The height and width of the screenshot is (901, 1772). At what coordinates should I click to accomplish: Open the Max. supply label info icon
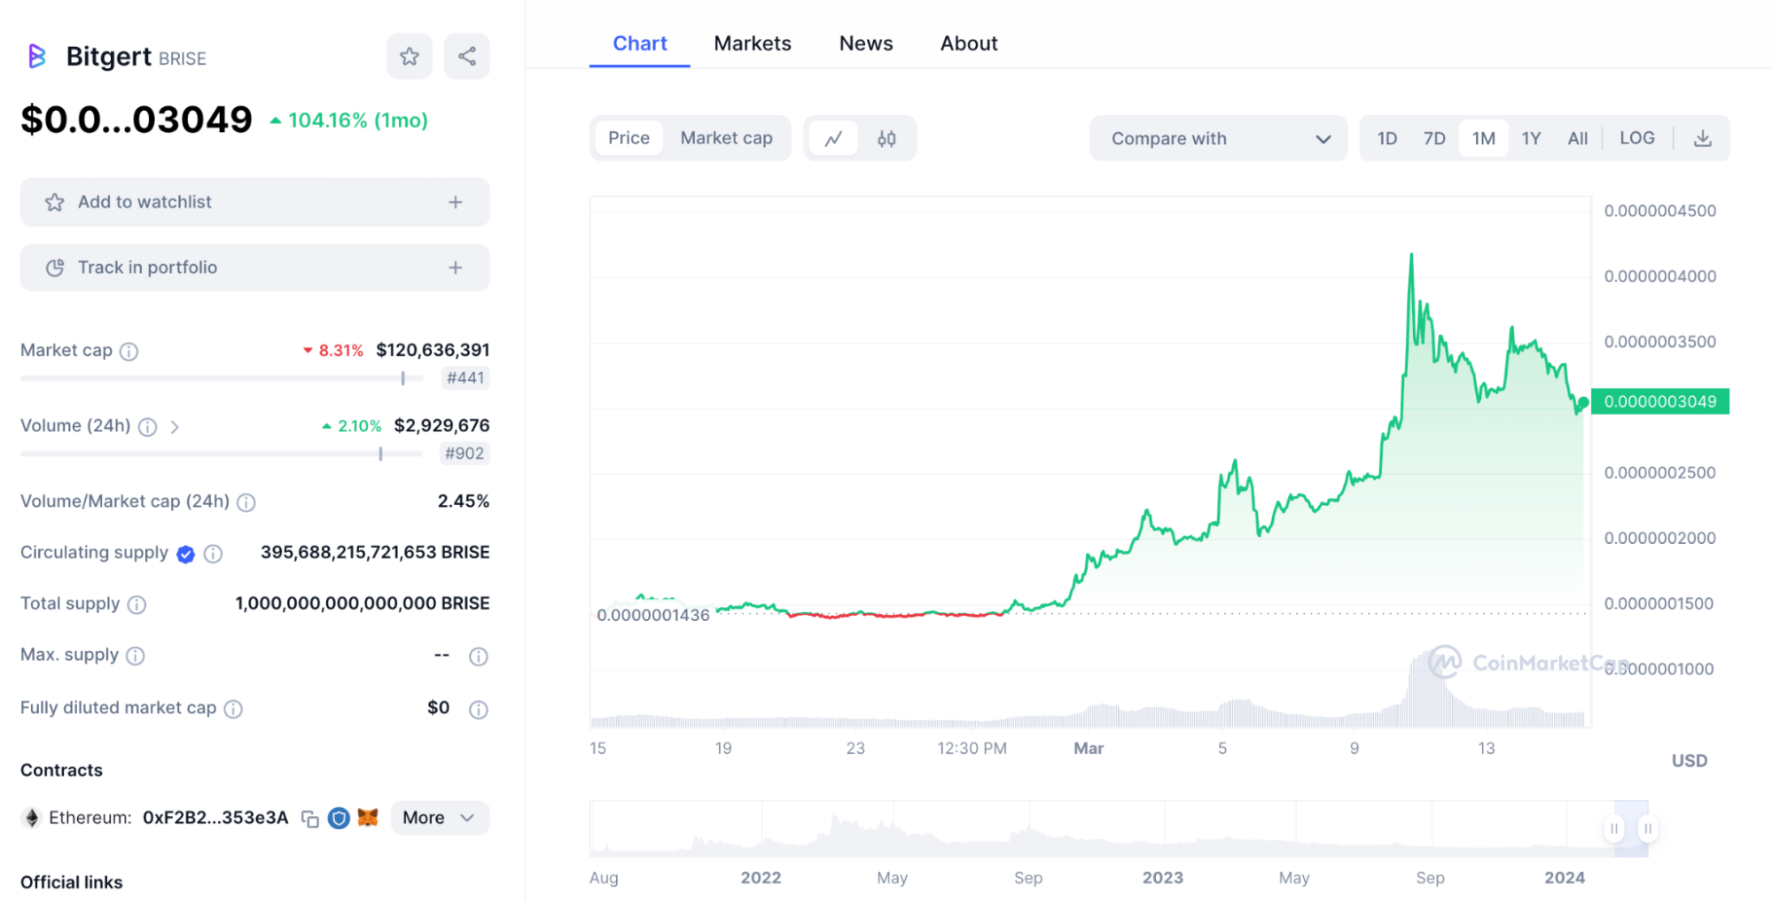(x=135, y=656)
